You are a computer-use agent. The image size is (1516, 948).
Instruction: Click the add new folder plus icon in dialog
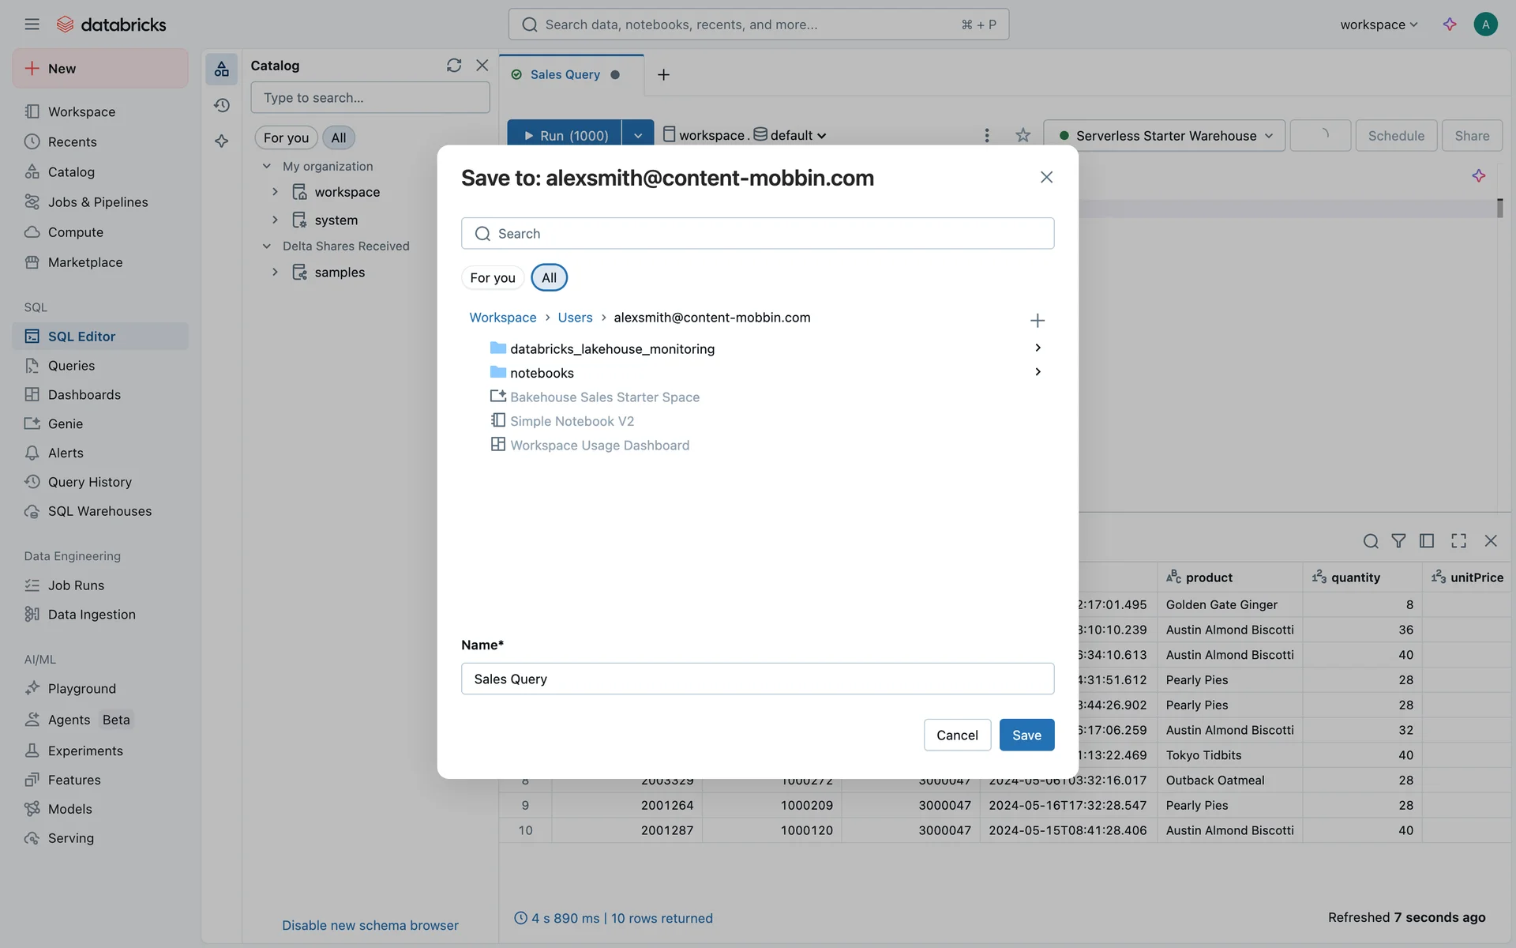pyautogui.click(x=1037, y=320)
